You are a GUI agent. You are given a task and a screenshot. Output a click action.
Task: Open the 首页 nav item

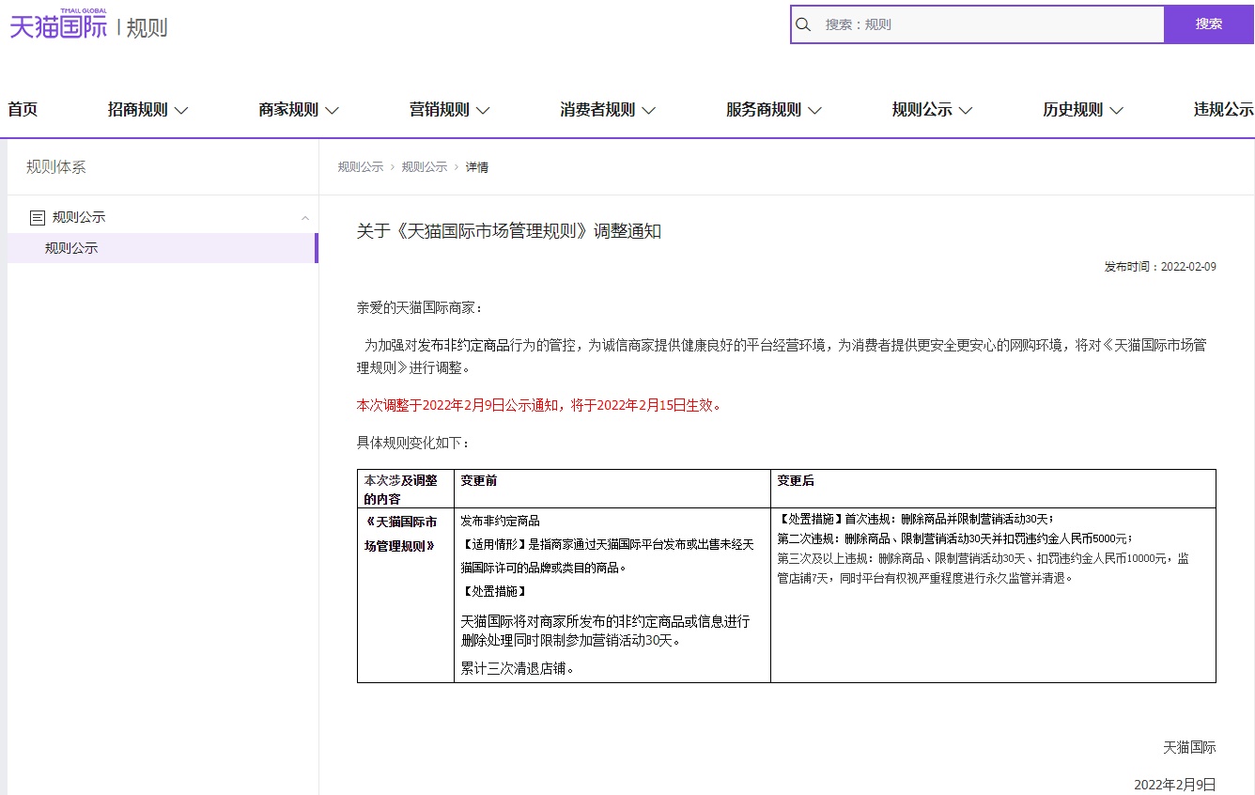[x=23, y=110]
